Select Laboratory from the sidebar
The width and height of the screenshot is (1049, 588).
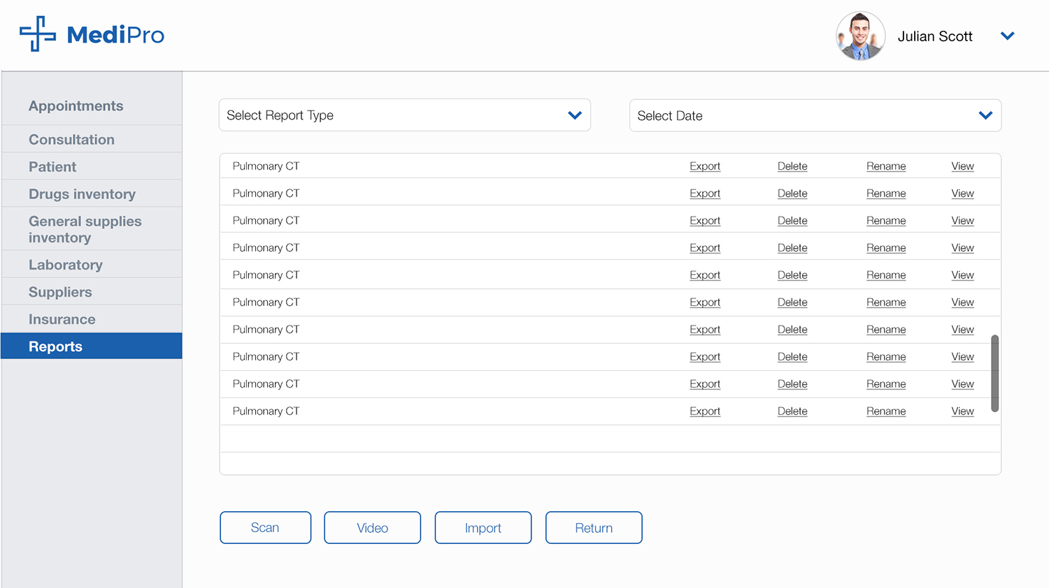[66, 265]
